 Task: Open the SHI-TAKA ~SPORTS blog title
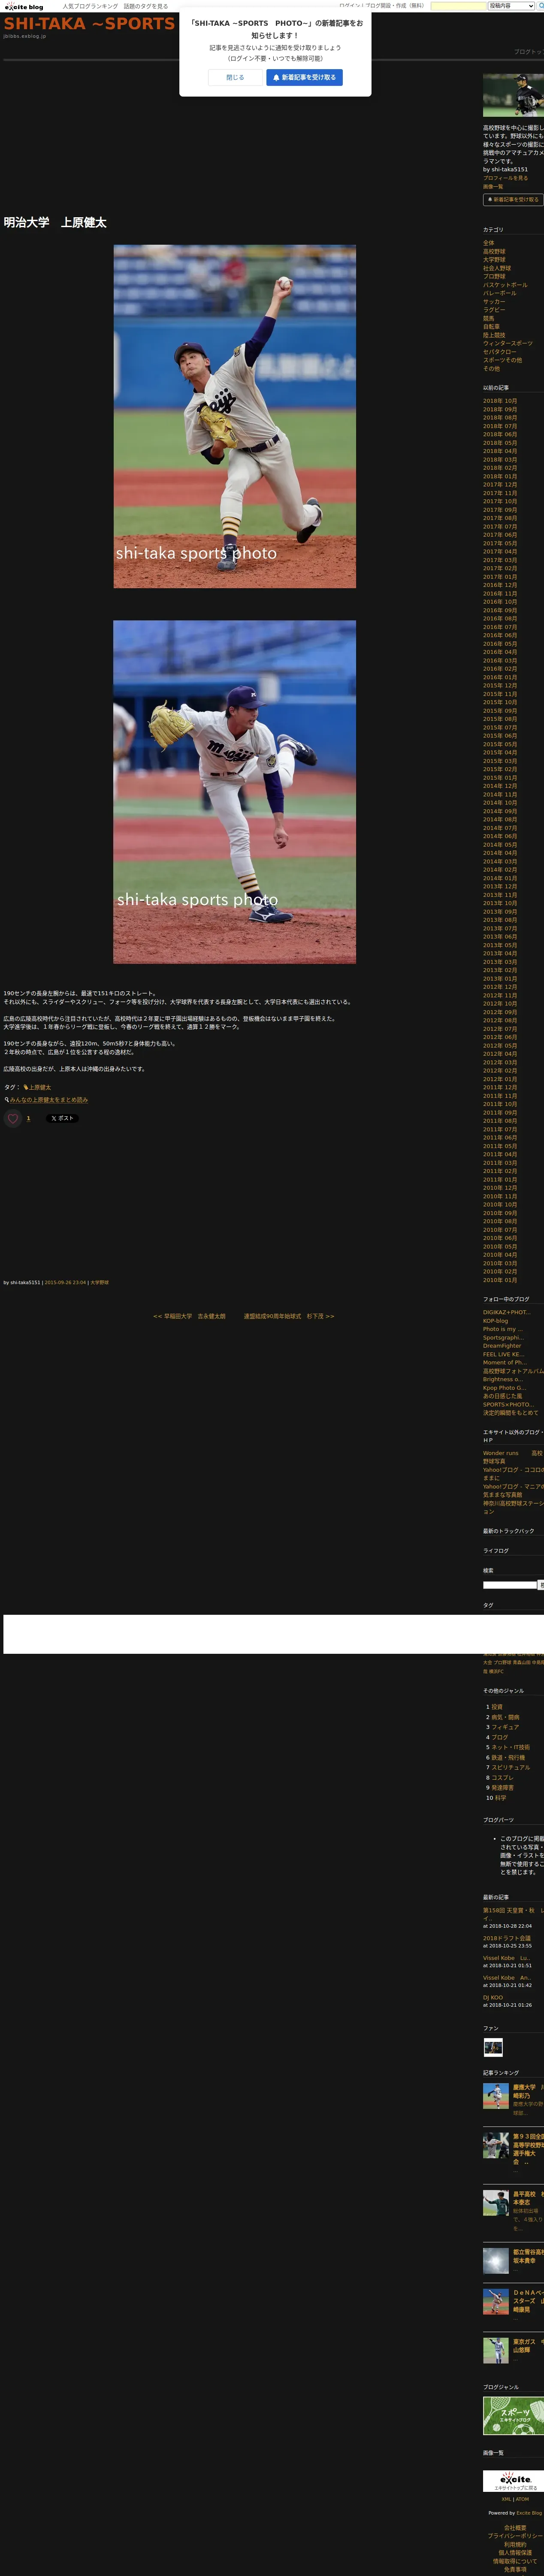tap(89, 23)
